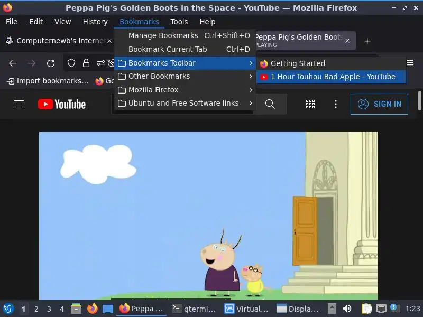The width and height of the screenshot is (423, 317).
Task: Expand Bookmarks Toolbar submenu
Action: 185,63
